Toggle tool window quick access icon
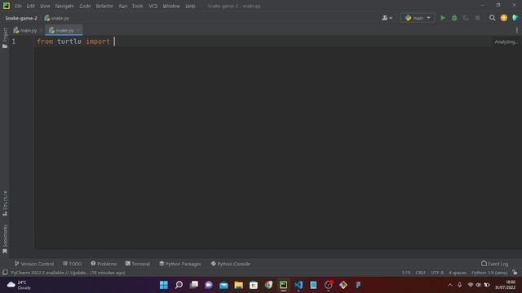This screenshot has width=522, height=293. (5, 273)
